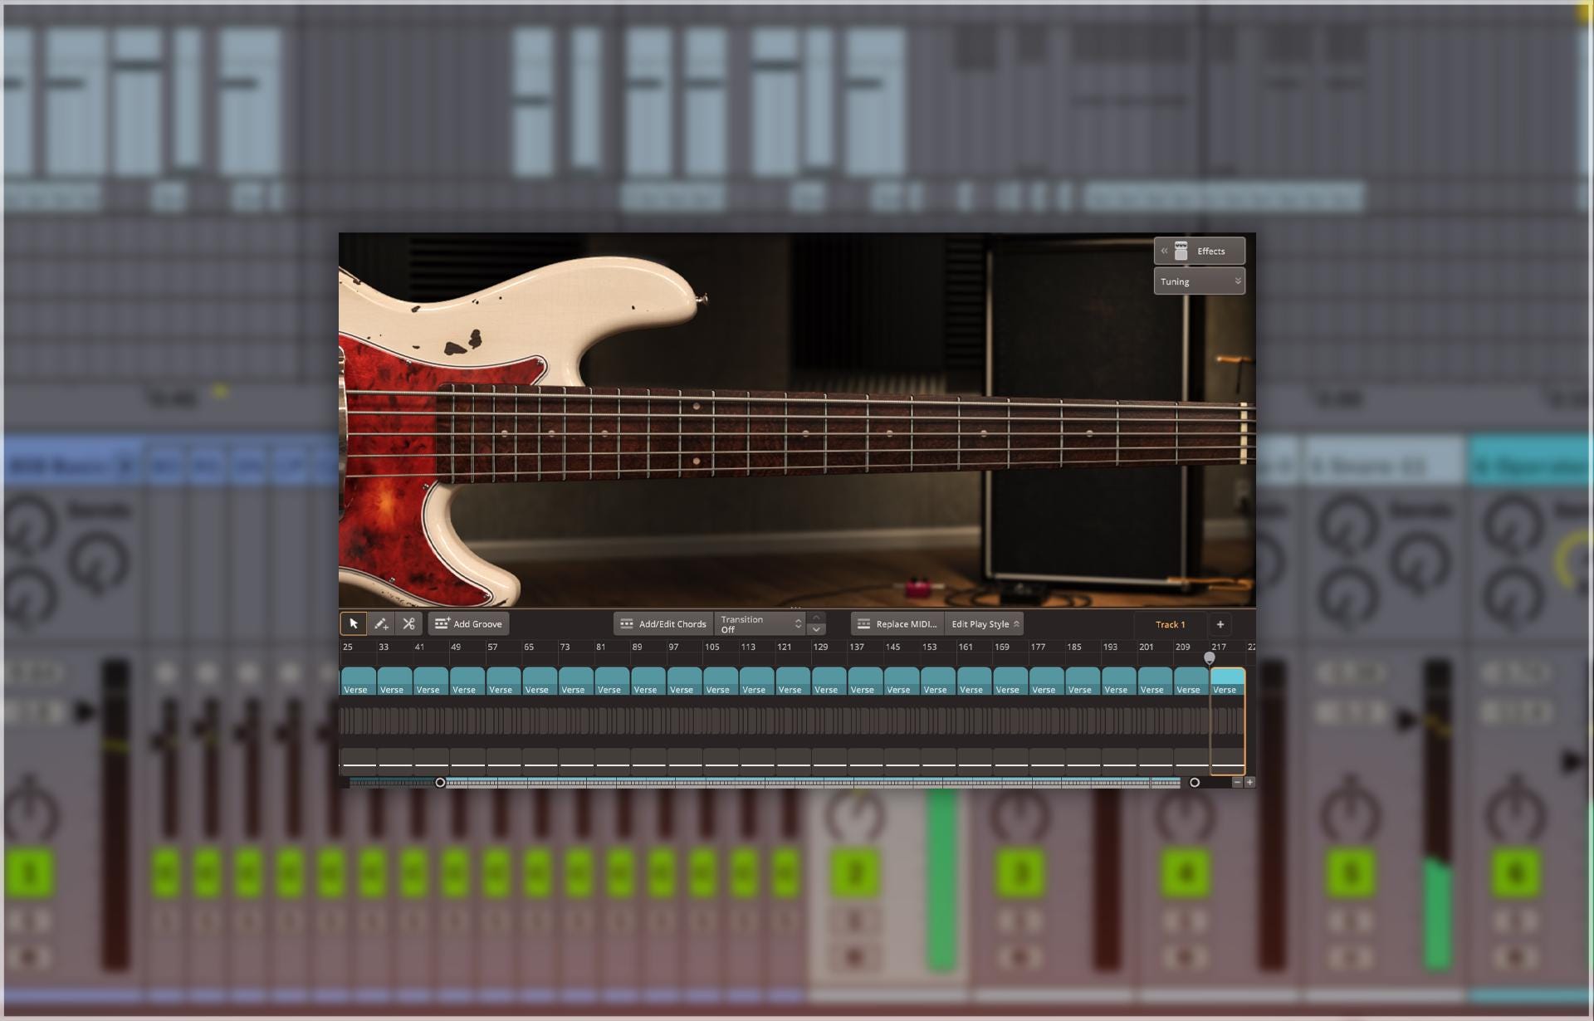Click the Replace MIDI... button
The image size is (1594, 1021).
click(897, 623)
